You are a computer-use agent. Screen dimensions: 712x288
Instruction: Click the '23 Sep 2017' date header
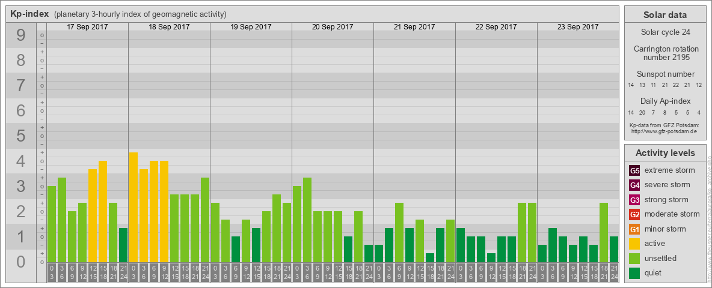coord(578,27)
